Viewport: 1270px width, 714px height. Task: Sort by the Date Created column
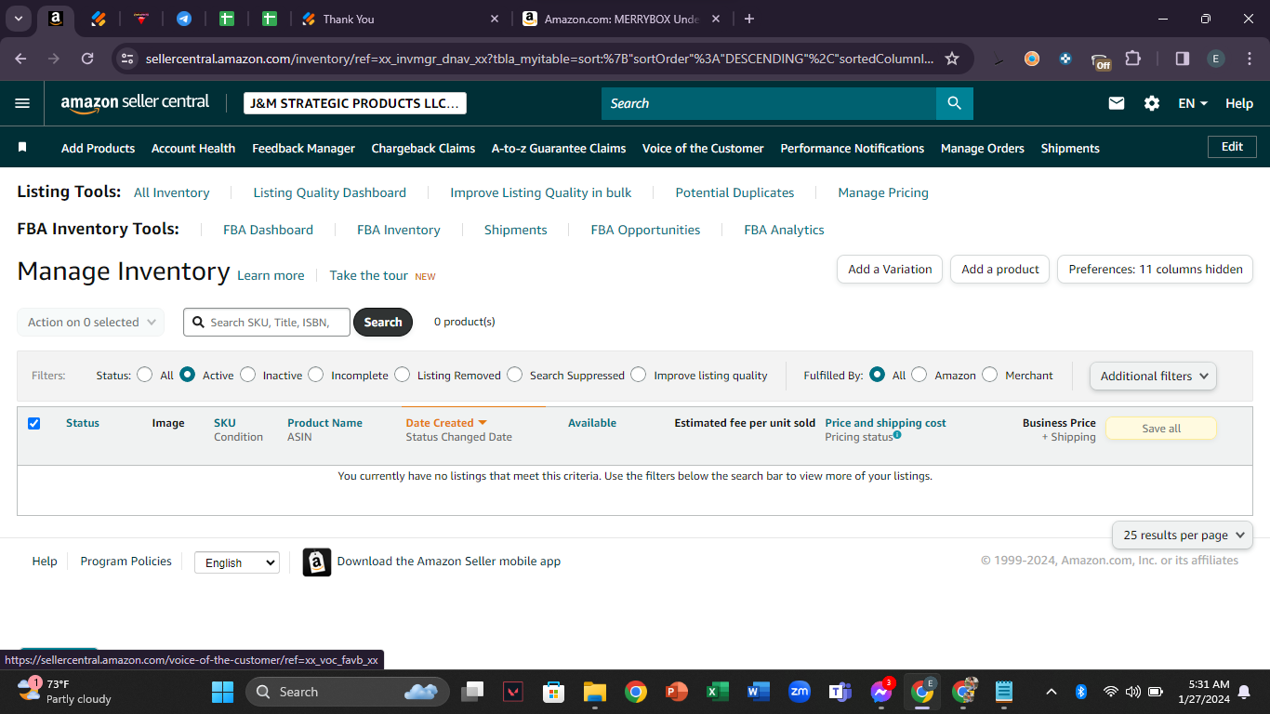click(x=446, y=423)
